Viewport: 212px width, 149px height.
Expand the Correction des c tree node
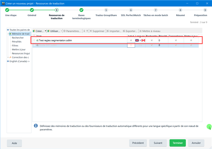pyautogui.click(x=8, y=57)
